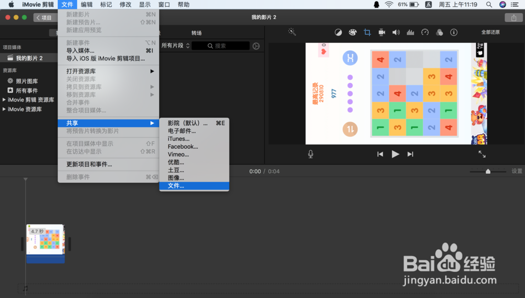Choose 图像... share option
The height and width of the screenshot is (298, 525).
(194, 178)
